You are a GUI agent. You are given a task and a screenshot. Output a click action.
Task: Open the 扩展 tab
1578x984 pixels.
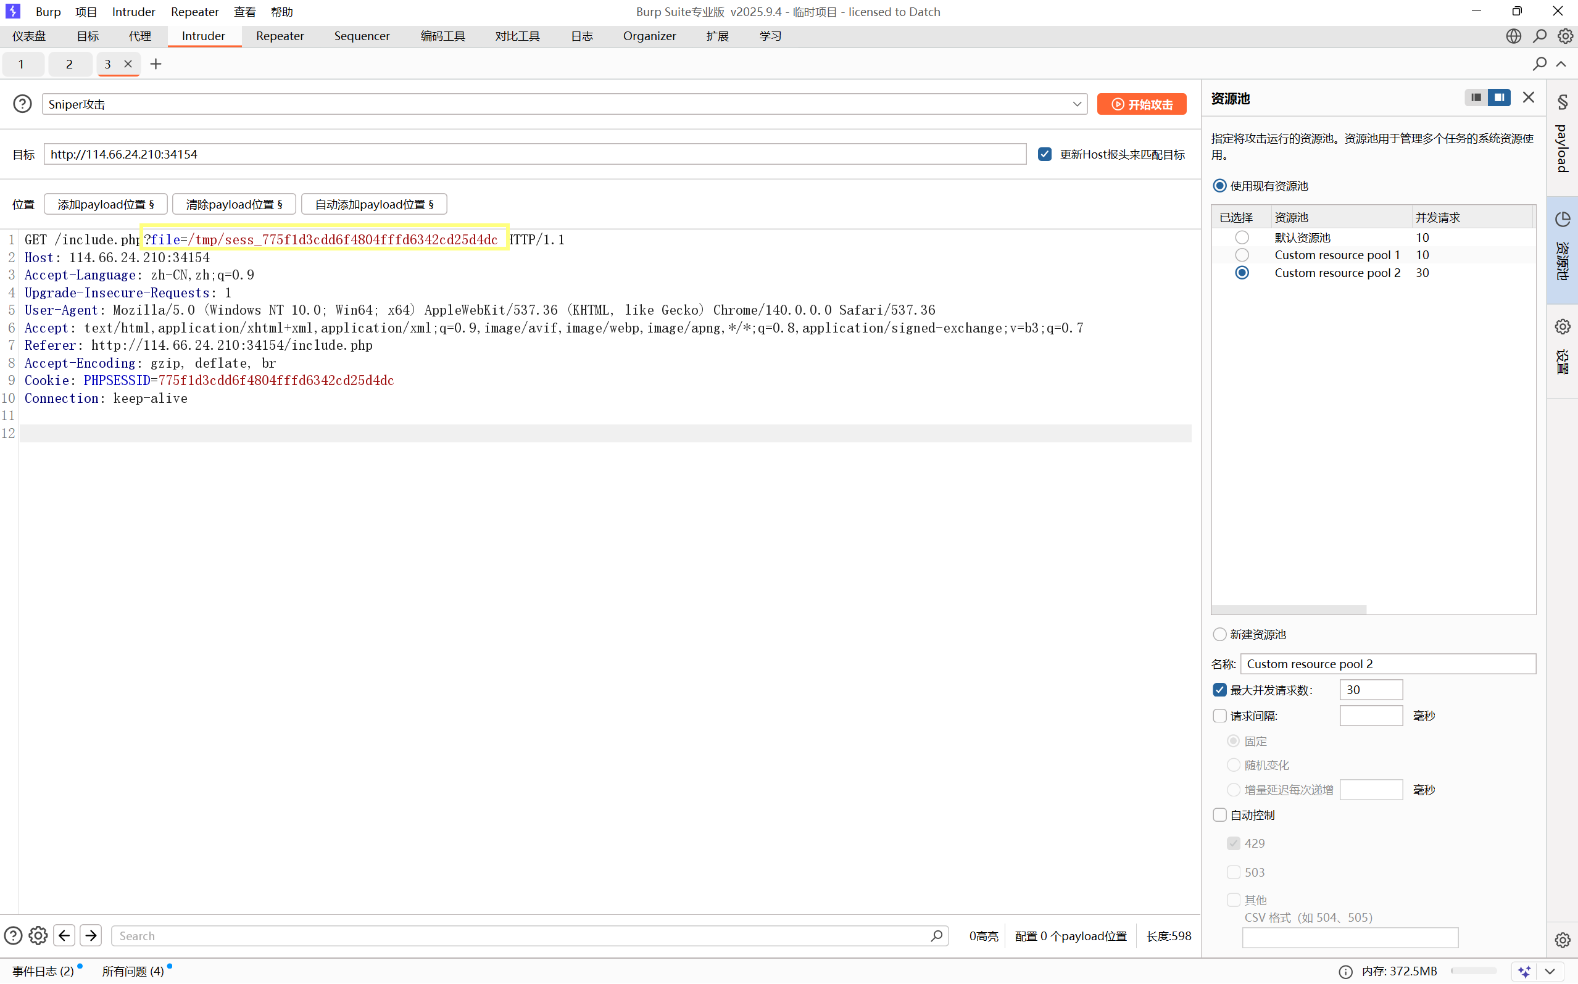click(x=717, y=36)
